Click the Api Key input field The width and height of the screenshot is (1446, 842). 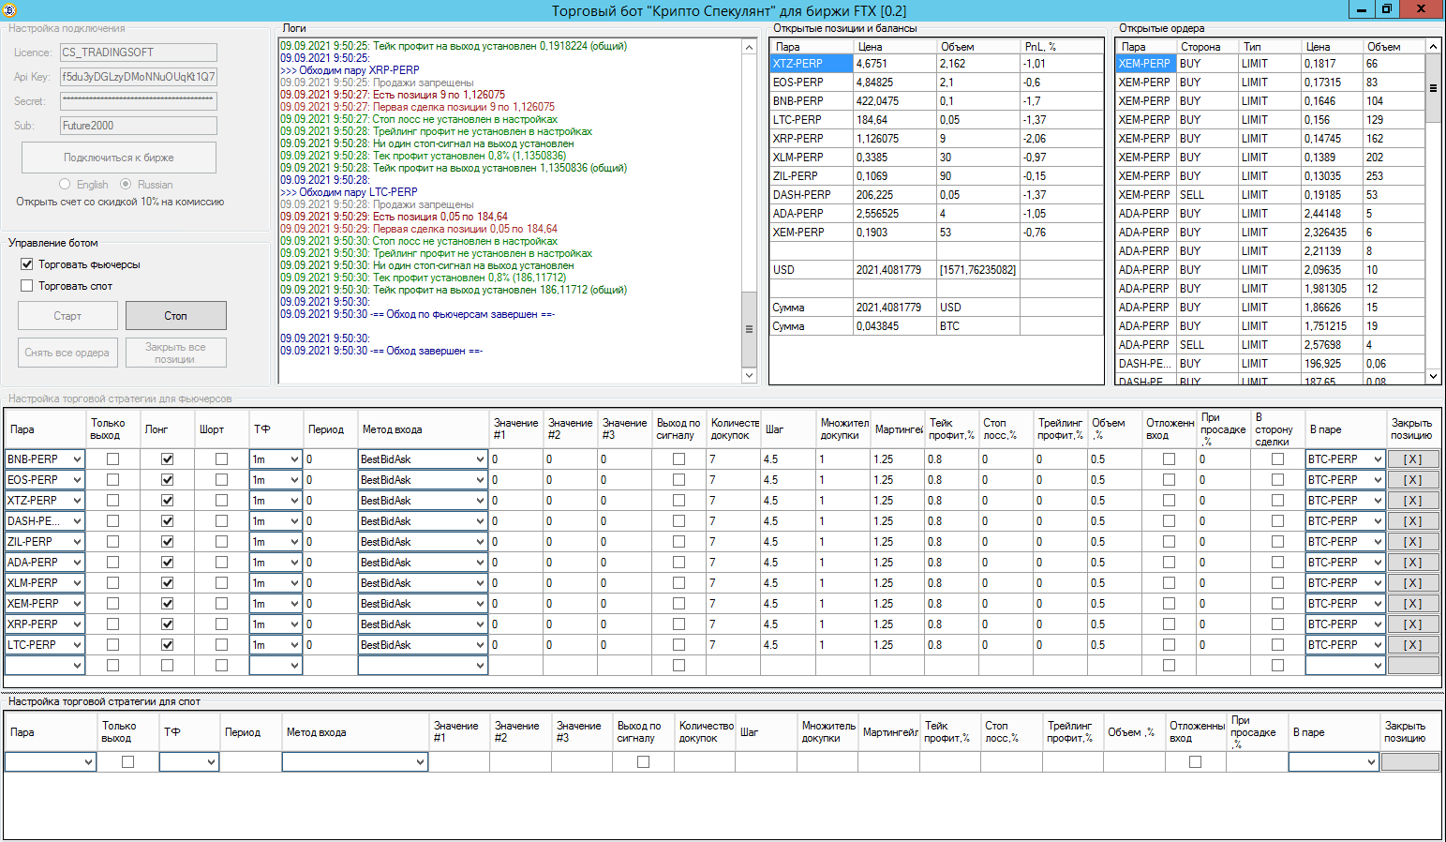(x=139, y=77)
